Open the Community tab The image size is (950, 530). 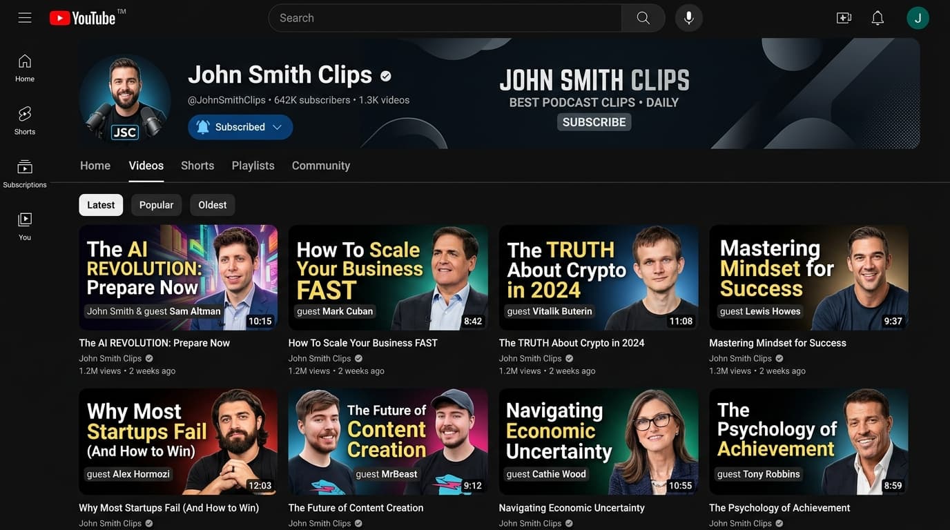point(320,166)
